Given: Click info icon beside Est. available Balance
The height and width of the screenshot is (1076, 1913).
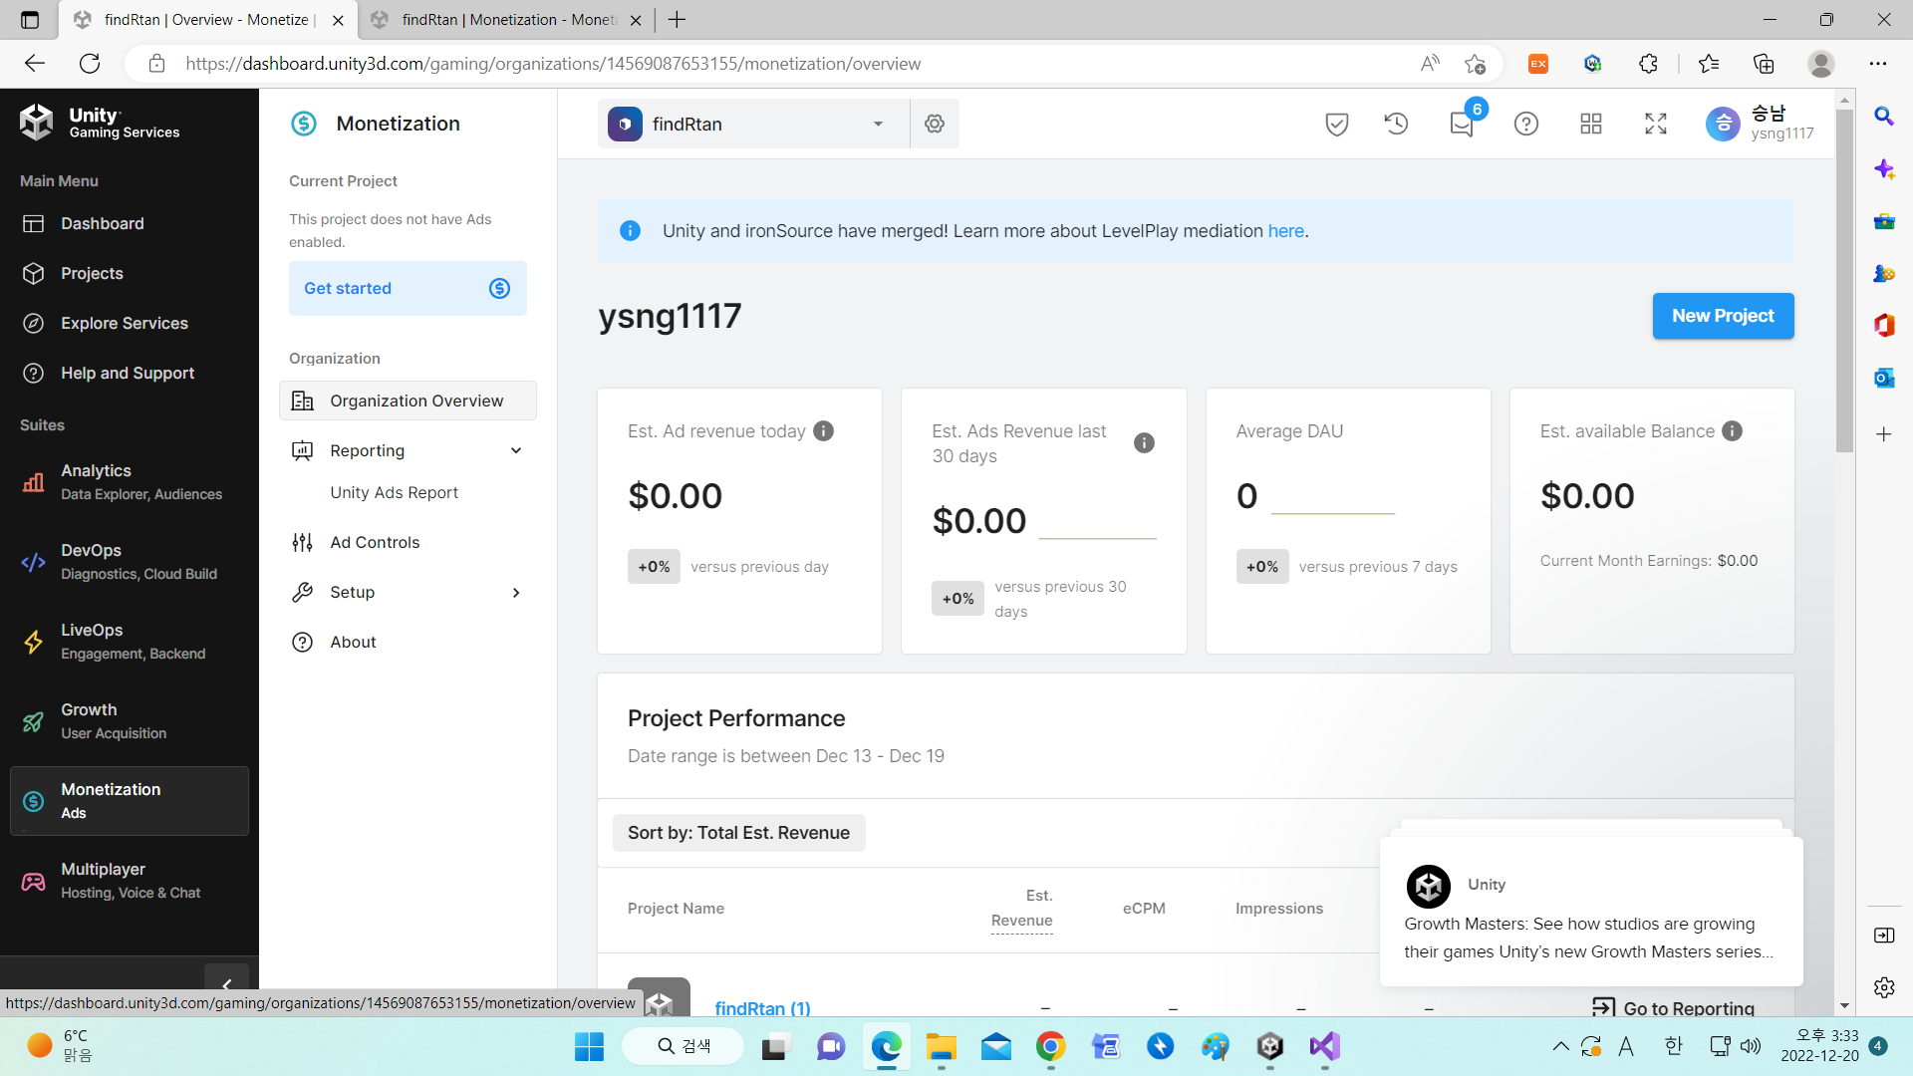Looking at the screenshot, I should [x=1733, y=430].
